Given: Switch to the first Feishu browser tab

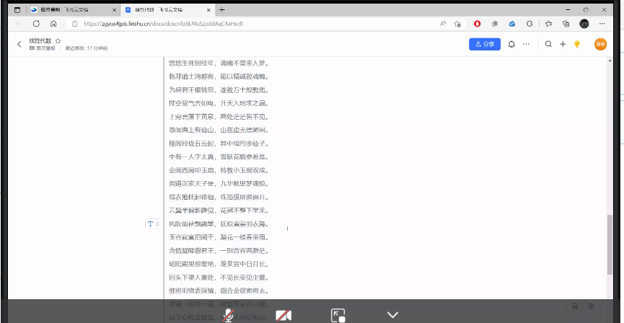Looking at the screenshot, I should 74,10.
